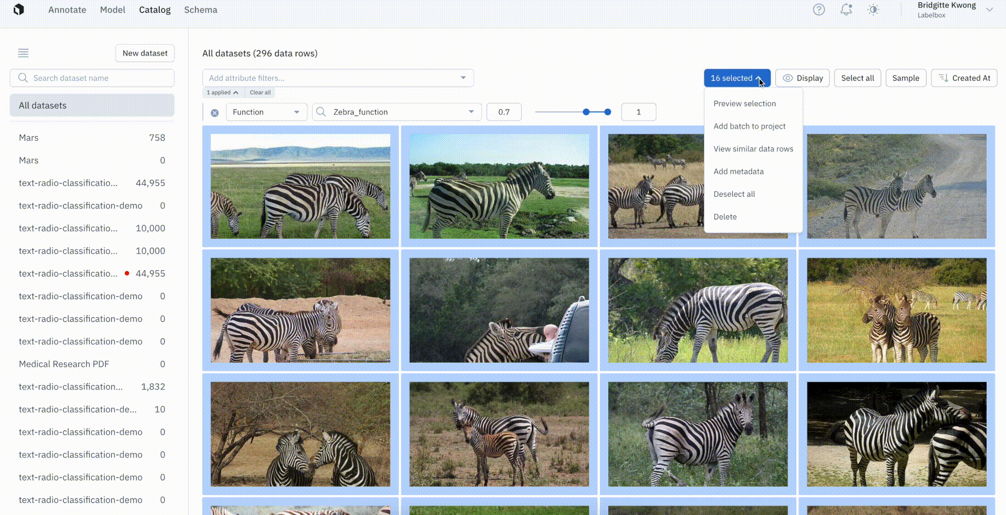The width and height of the screenshot is (1006, 515).
Task: Open the dataset with 1,832 rows
Action: tap(92, 386)
